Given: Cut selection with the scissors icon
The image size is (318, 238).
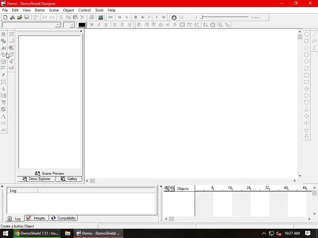Looking at the screenshot, I should click(61, 17).
